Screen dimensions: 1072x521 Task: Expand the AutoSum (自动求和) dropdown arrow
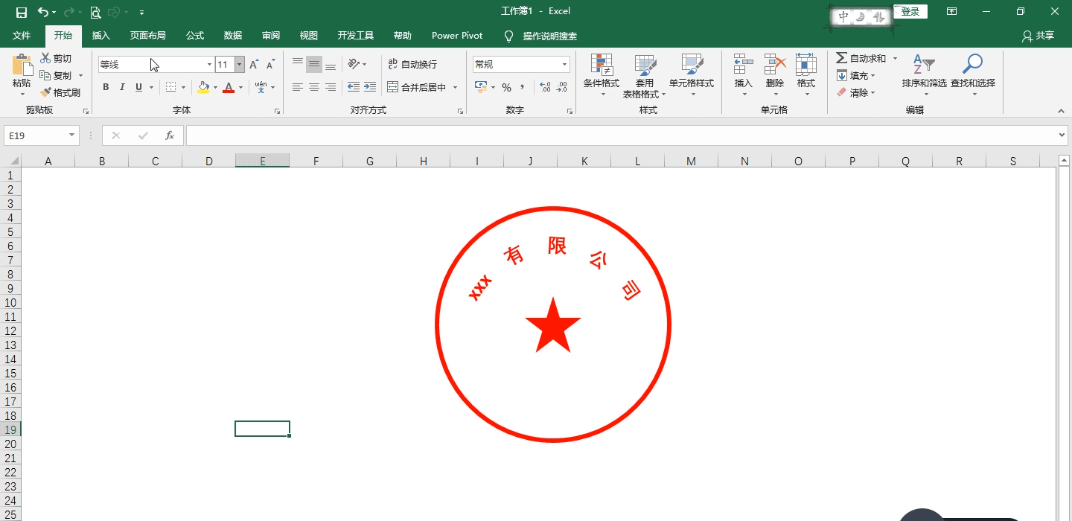coord(895,58)
